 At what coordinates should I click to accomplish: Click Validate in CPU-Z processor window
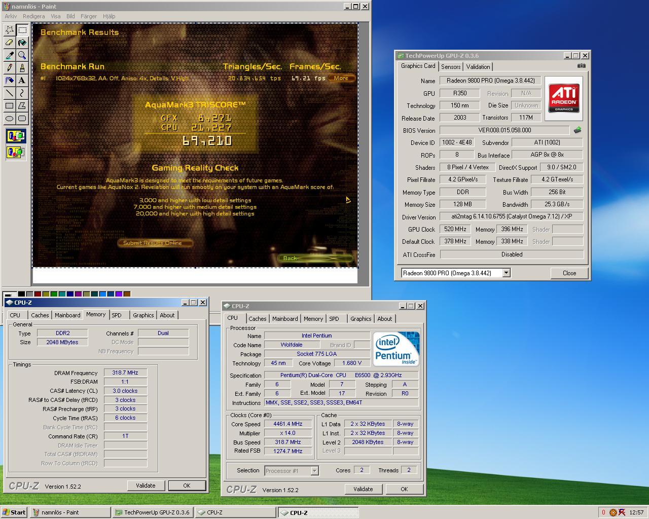[x=363, y=489]
